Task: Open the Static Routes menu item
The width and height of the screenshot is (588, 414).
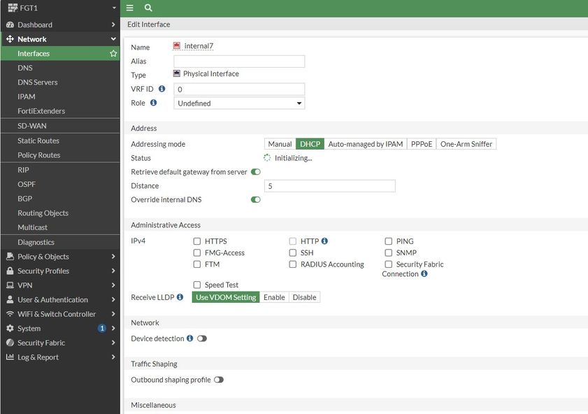Action: point(60,141)
